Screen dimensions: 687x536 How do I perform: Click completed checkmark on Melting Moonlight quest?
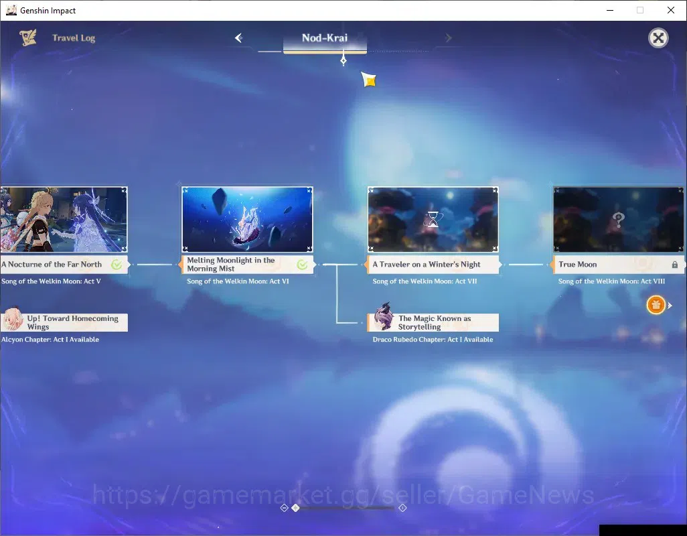coord(302,264)
